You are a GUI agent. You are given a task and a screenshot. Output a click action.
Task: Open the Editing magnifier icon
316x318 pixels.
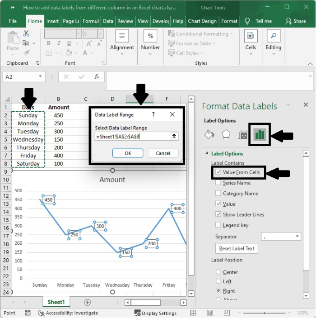(x=274, y=36)
